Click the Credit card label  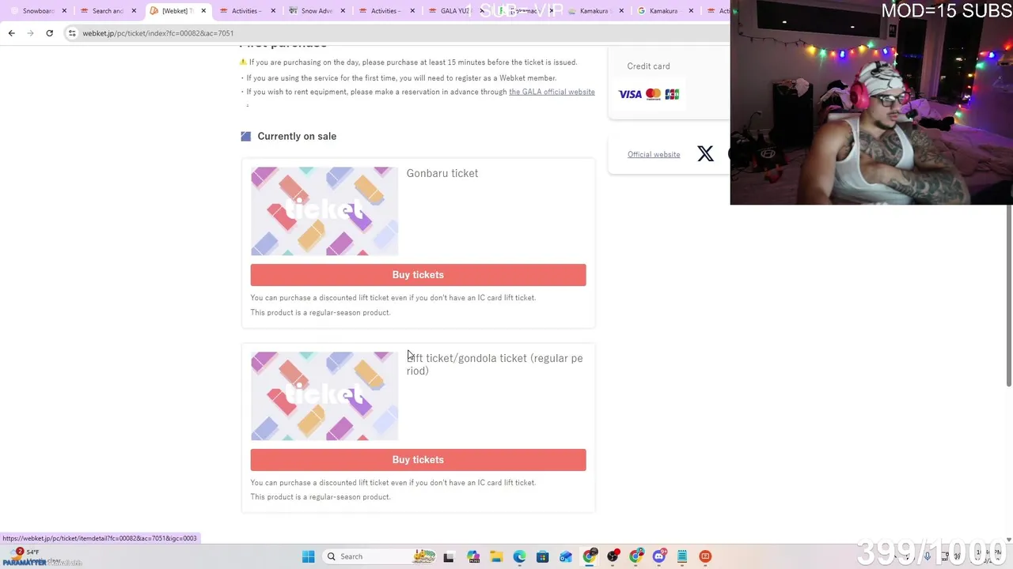[648, 66]
